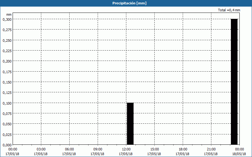Click the 12:00 17/05/18 time label
This screenshot has height=157, width=252.
(x=126, y=152)
